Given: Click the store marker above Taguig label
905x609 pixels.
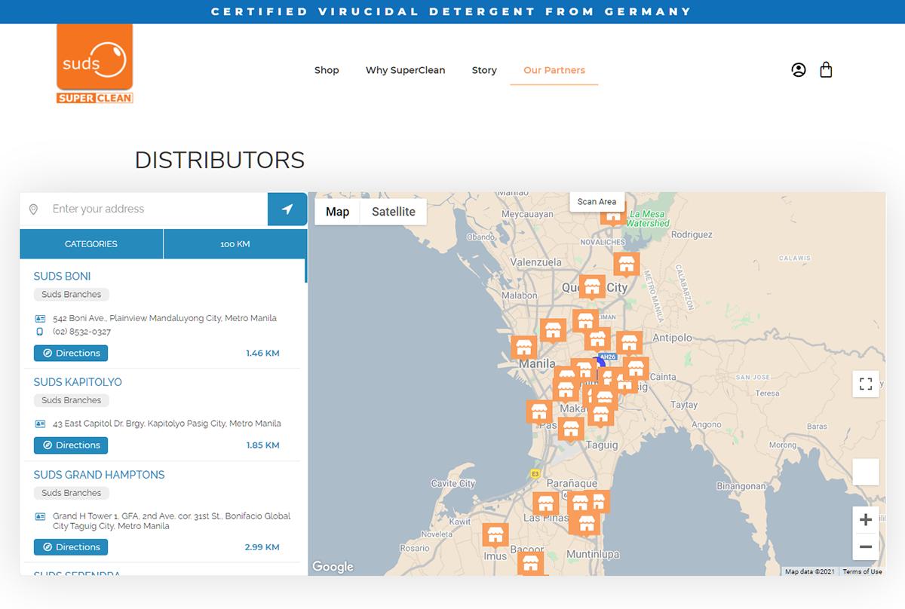Looking at the screenshot, I should (x=571, y=430).
